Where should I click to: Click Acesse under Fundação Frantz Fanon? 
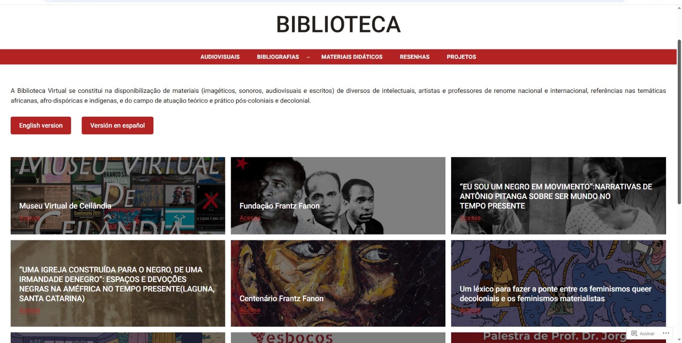tap(250, 218)
